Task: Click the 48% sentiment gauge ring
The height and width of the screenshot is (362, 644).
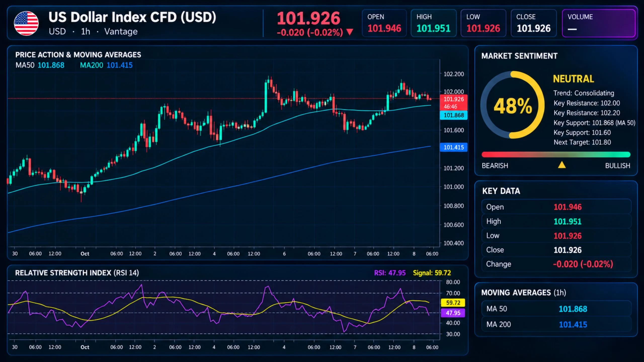Action: click(513, 105)
